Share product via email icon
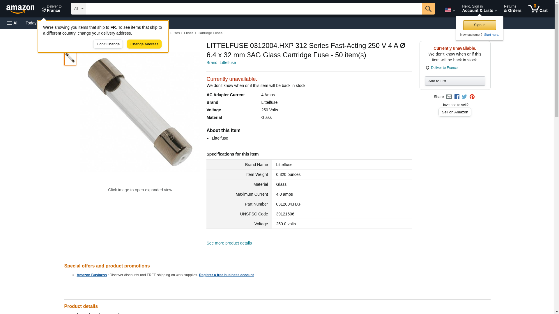Viewport: 559px width, 314px height. click(x=449, y=97)
